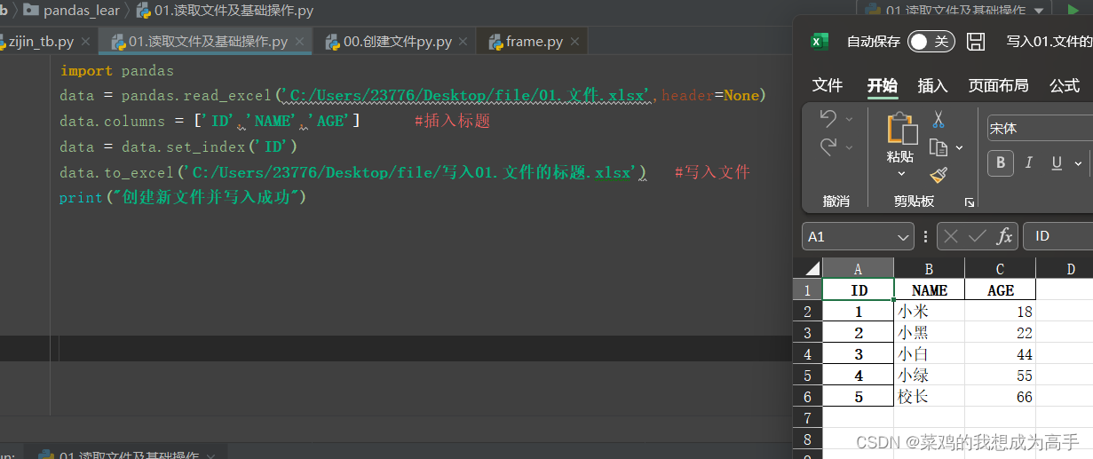Toggle Bold formatting button

1001,162
